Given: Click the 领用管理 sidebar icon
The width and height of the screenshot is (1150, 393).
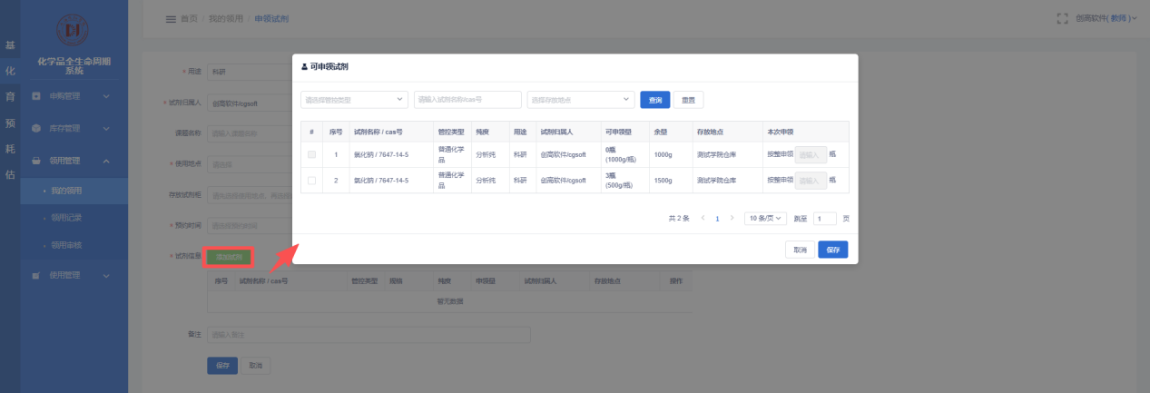Looking at the screenshot, I should 36,161.
